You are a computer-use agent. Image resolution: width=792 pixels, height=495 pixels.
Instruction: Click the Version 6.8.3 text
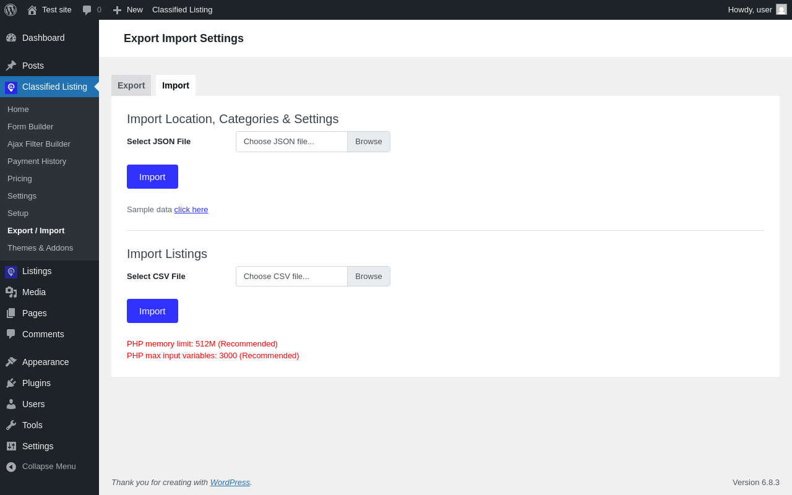[x=756, y=483]
